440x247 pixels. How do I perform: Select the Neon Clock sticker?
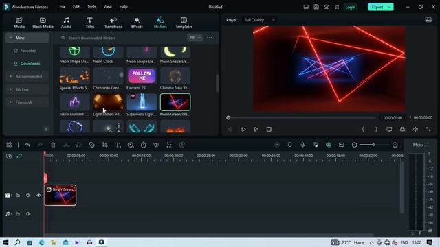coord(108,55)
